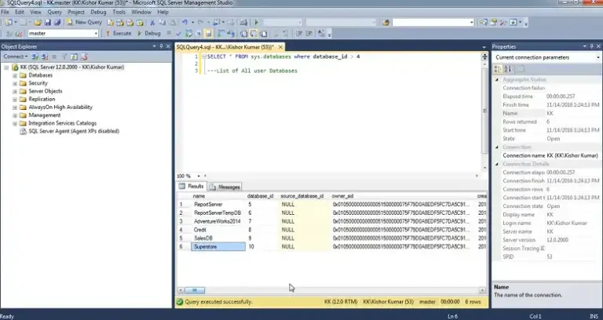Open the File menu

[5, 13]
